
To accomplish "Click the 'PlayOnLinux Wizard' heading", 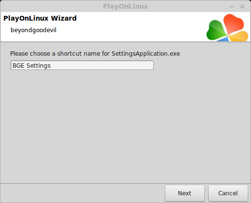I will tap(40, 18).
